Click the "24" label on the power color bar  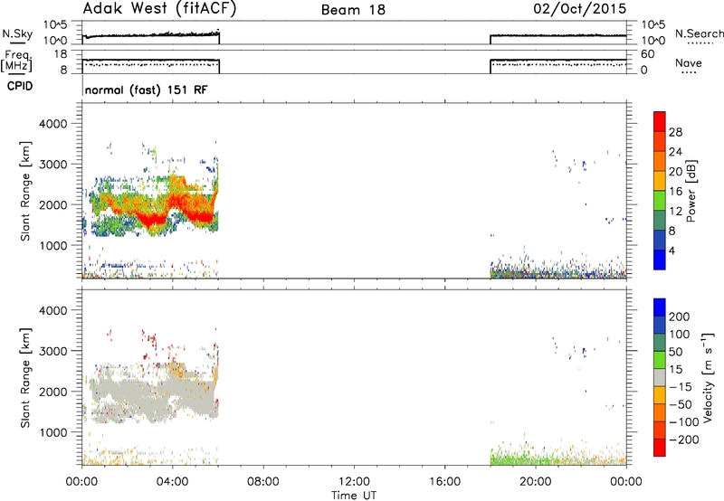[675, 152]
